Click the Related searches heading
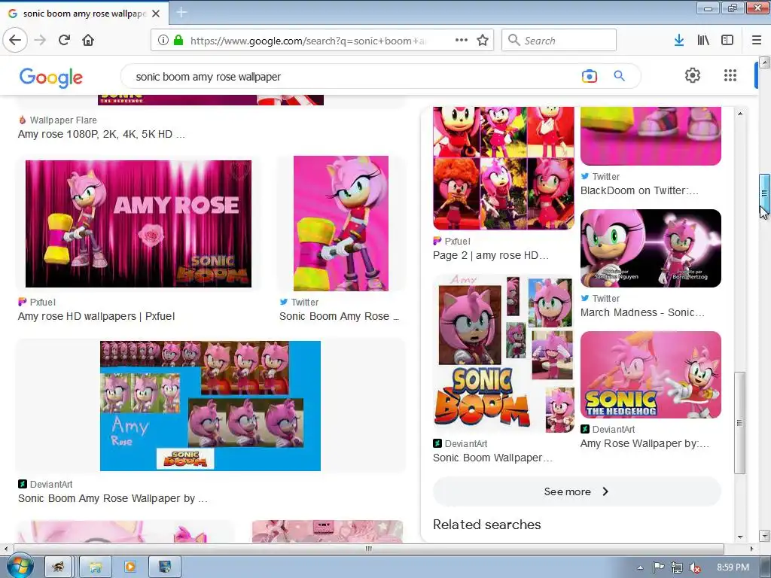The width and height of the screenshot is (771, 578). 487,525
